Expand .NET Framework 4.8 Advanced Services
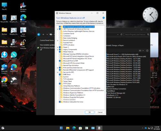This screenshot has width=161, height=131. [58, 29]
